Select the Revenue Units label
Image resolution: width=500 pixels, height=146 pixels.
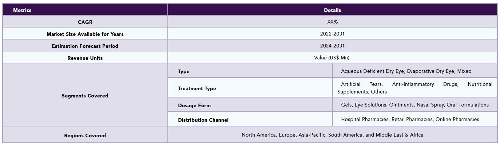pyautogui.click(x=85, y=58)
